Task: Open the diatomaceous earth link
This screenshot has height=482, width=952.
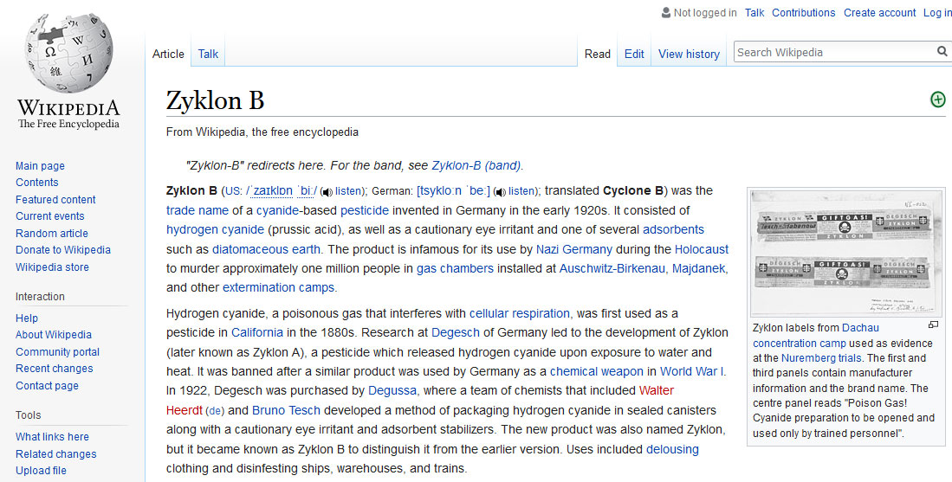Action: tap(266, 249)
